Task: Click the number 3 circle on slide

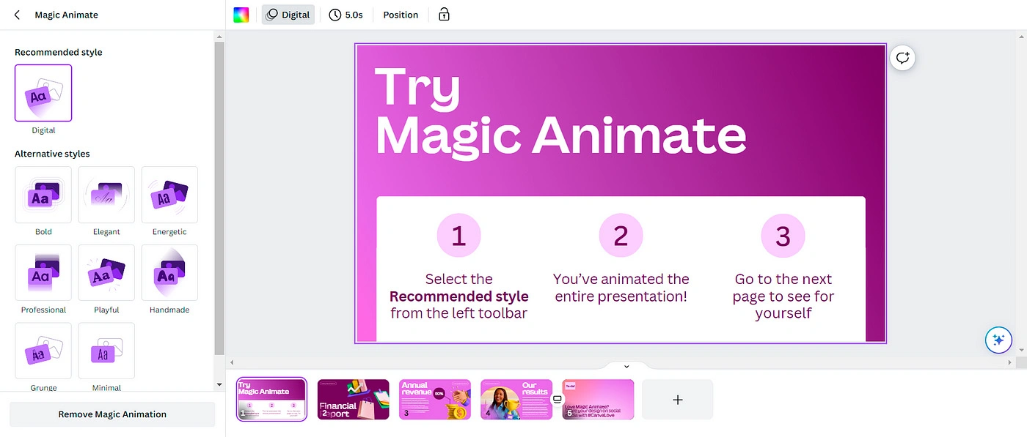Action: coord(783,236)
